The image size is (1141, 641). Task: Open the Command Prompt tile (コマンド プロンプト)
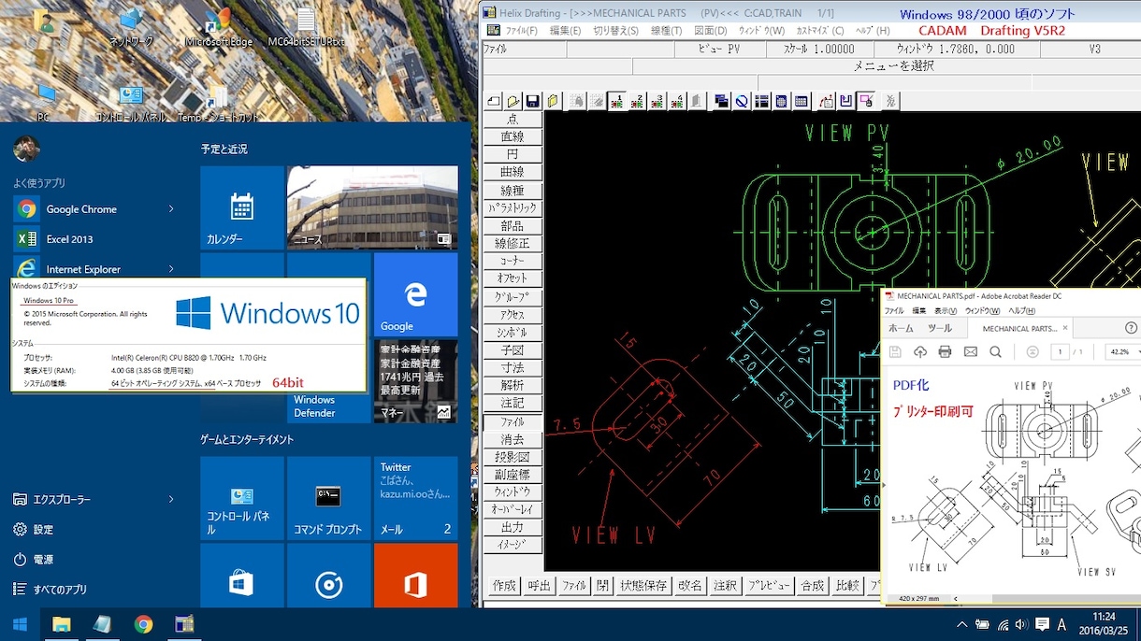point(328,498)
